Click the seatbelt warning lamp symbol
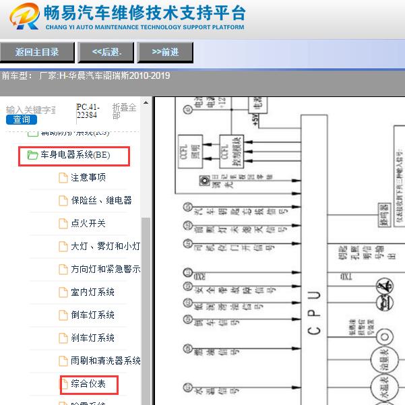 point(385,286)
